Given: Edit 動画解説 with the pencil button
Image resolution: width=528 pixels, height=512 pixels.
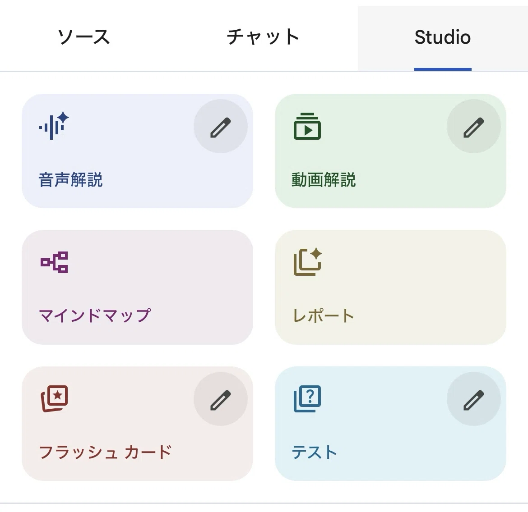Looking at the screenshot, I should (473, 126).
